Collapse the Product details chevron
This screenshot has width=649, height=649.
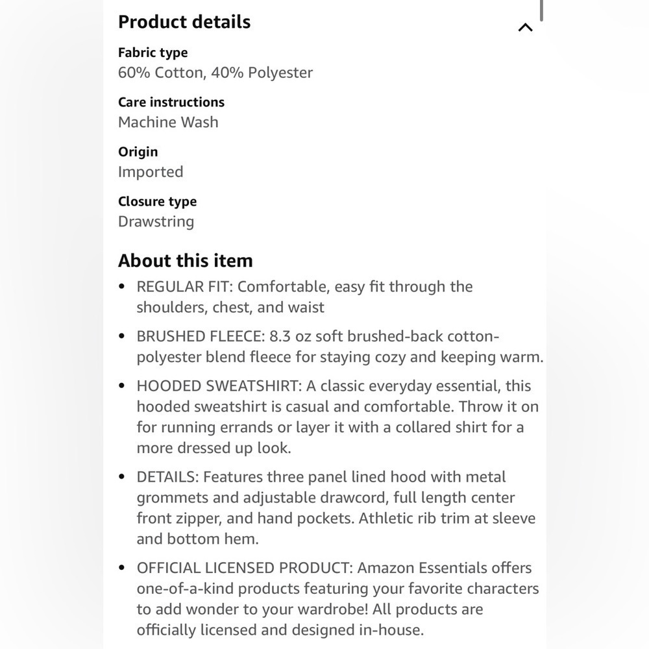point(525,28)
